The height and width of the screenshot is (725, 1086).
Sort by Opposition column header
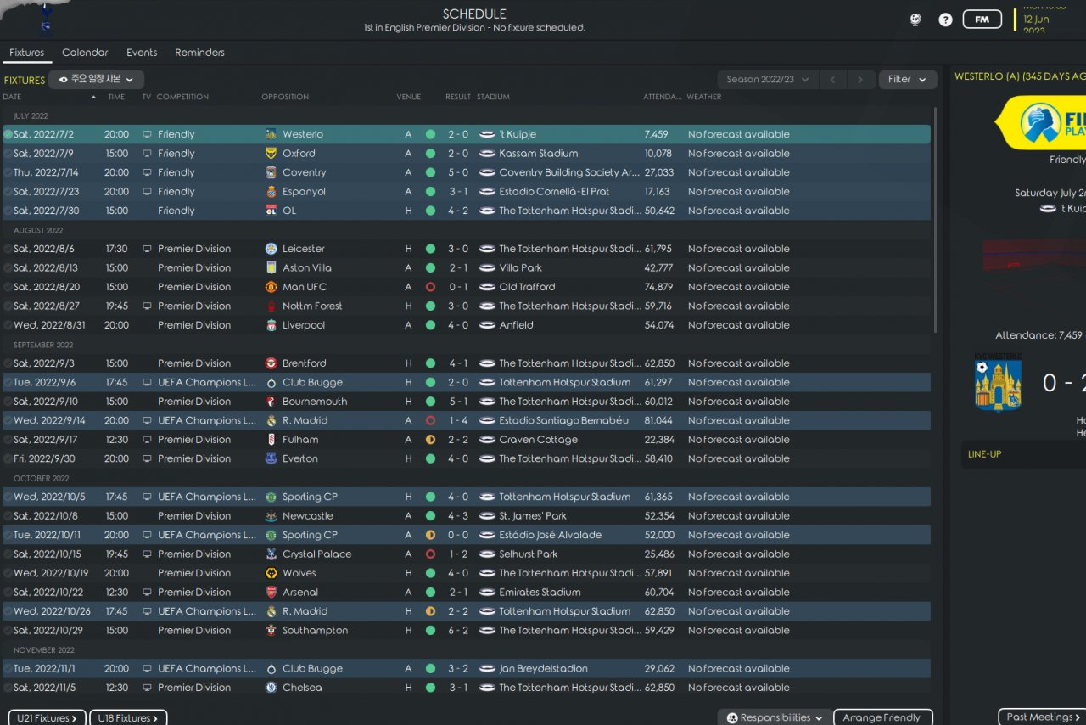tap(285, 97)
